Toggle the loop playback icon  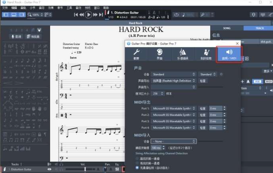click(177, 15)
